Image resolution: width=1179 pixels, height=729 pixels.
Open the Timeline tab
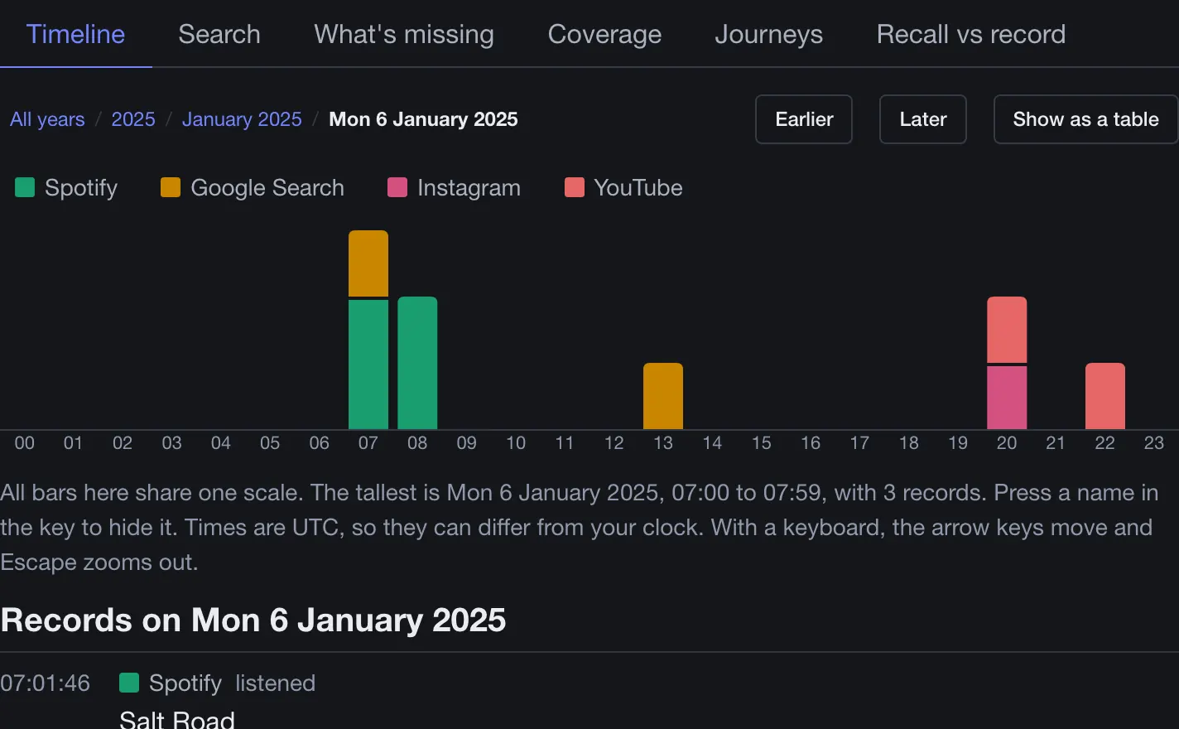(75, 34)
